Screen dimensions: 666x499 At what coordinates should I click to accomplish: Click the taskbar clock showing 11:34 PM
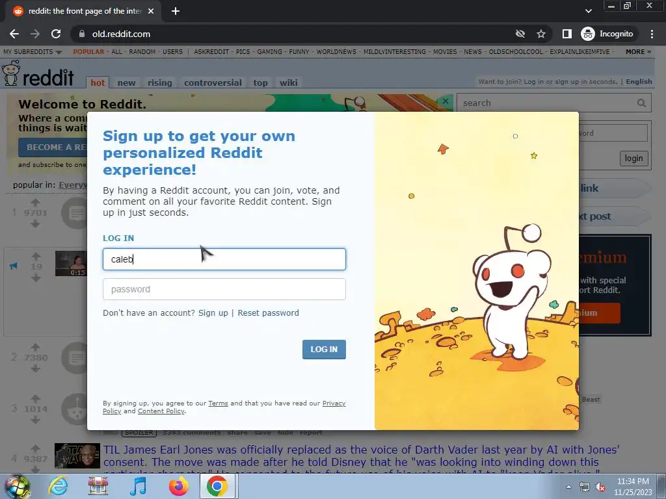coord(633,487)
